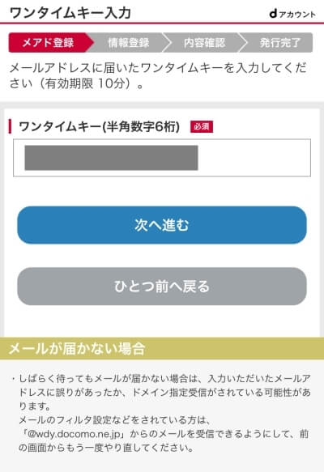Click the red bar beside ワンタイムキー label
The image size is (324, 472).
pos(10,126)
